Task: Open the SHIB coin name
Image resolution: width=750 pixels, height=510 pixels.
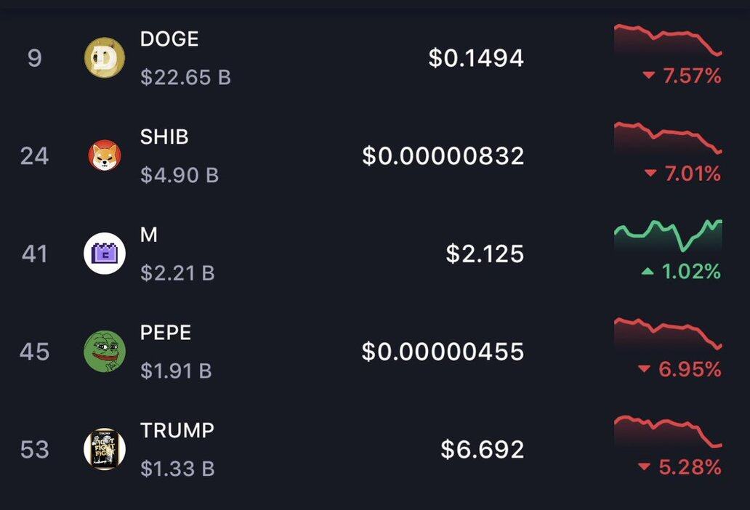Action: point(164,137)
